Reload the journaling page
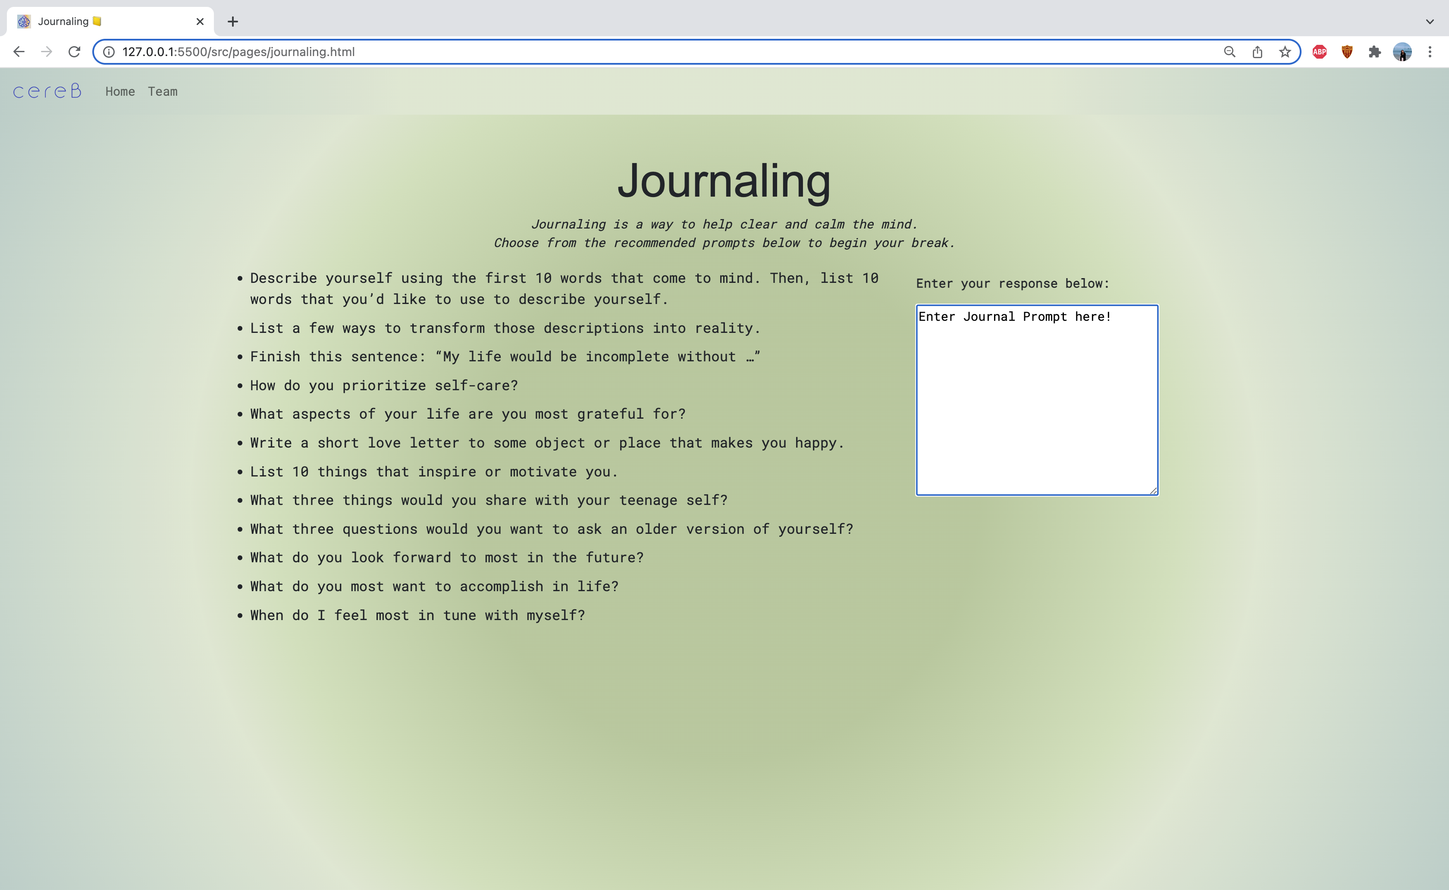 (x=74, y=52)
